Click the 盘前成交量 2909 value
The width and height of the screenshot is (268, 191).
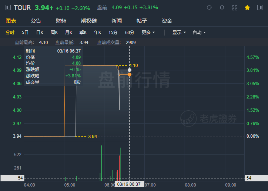point(131,42)
